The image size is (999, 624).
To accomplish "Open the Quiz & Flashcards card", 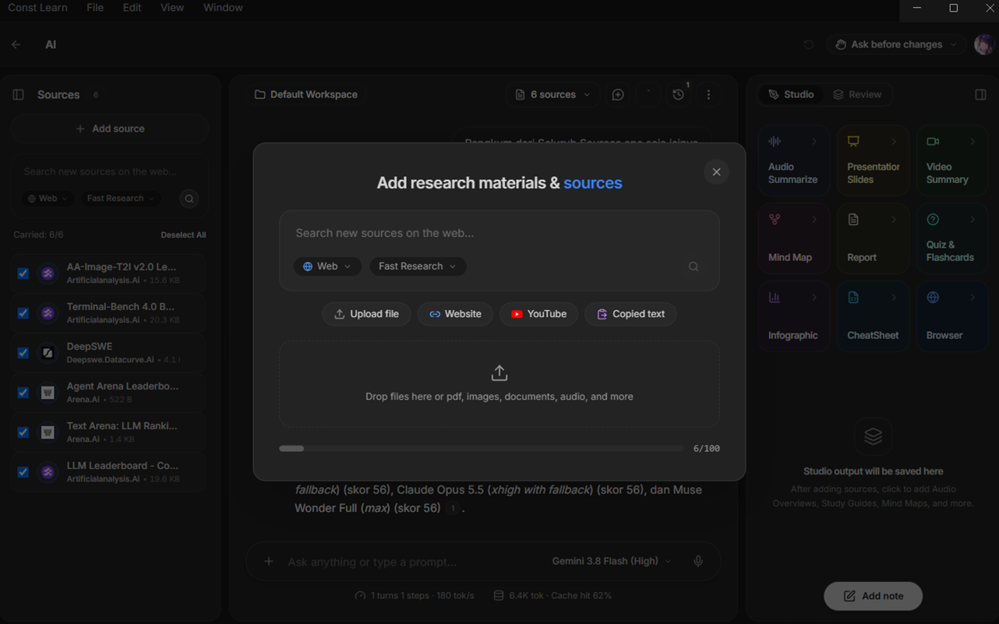I will (951, 238).
